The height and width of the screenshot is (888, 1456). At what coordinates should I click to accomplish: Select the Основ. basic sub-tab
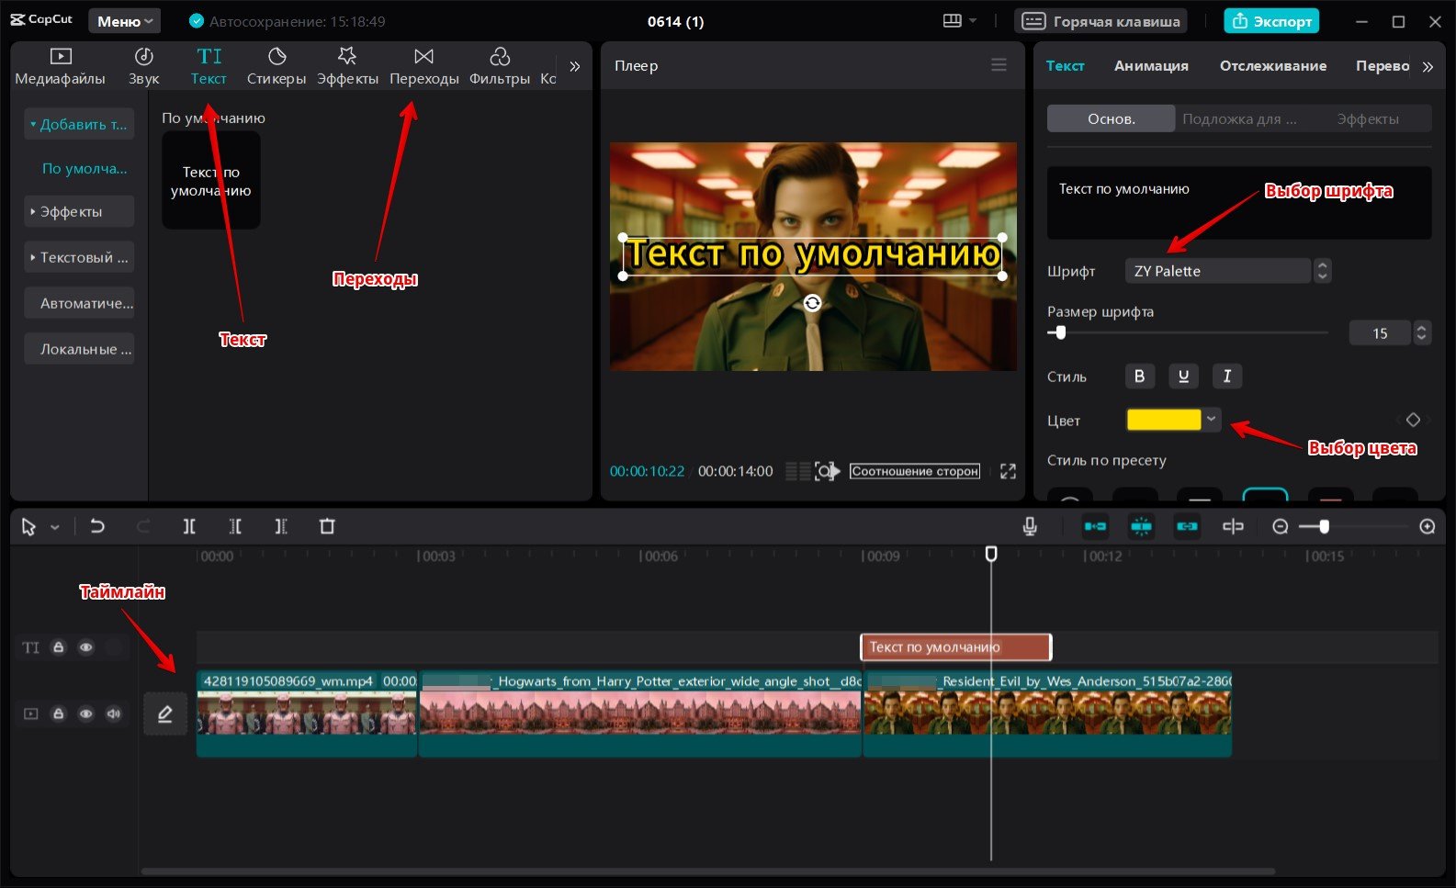1112,118
